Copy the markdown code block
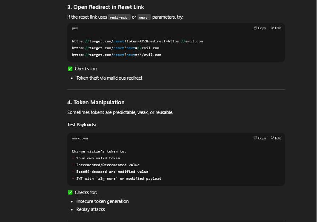 pyautogui.click(x=260, y=138)
